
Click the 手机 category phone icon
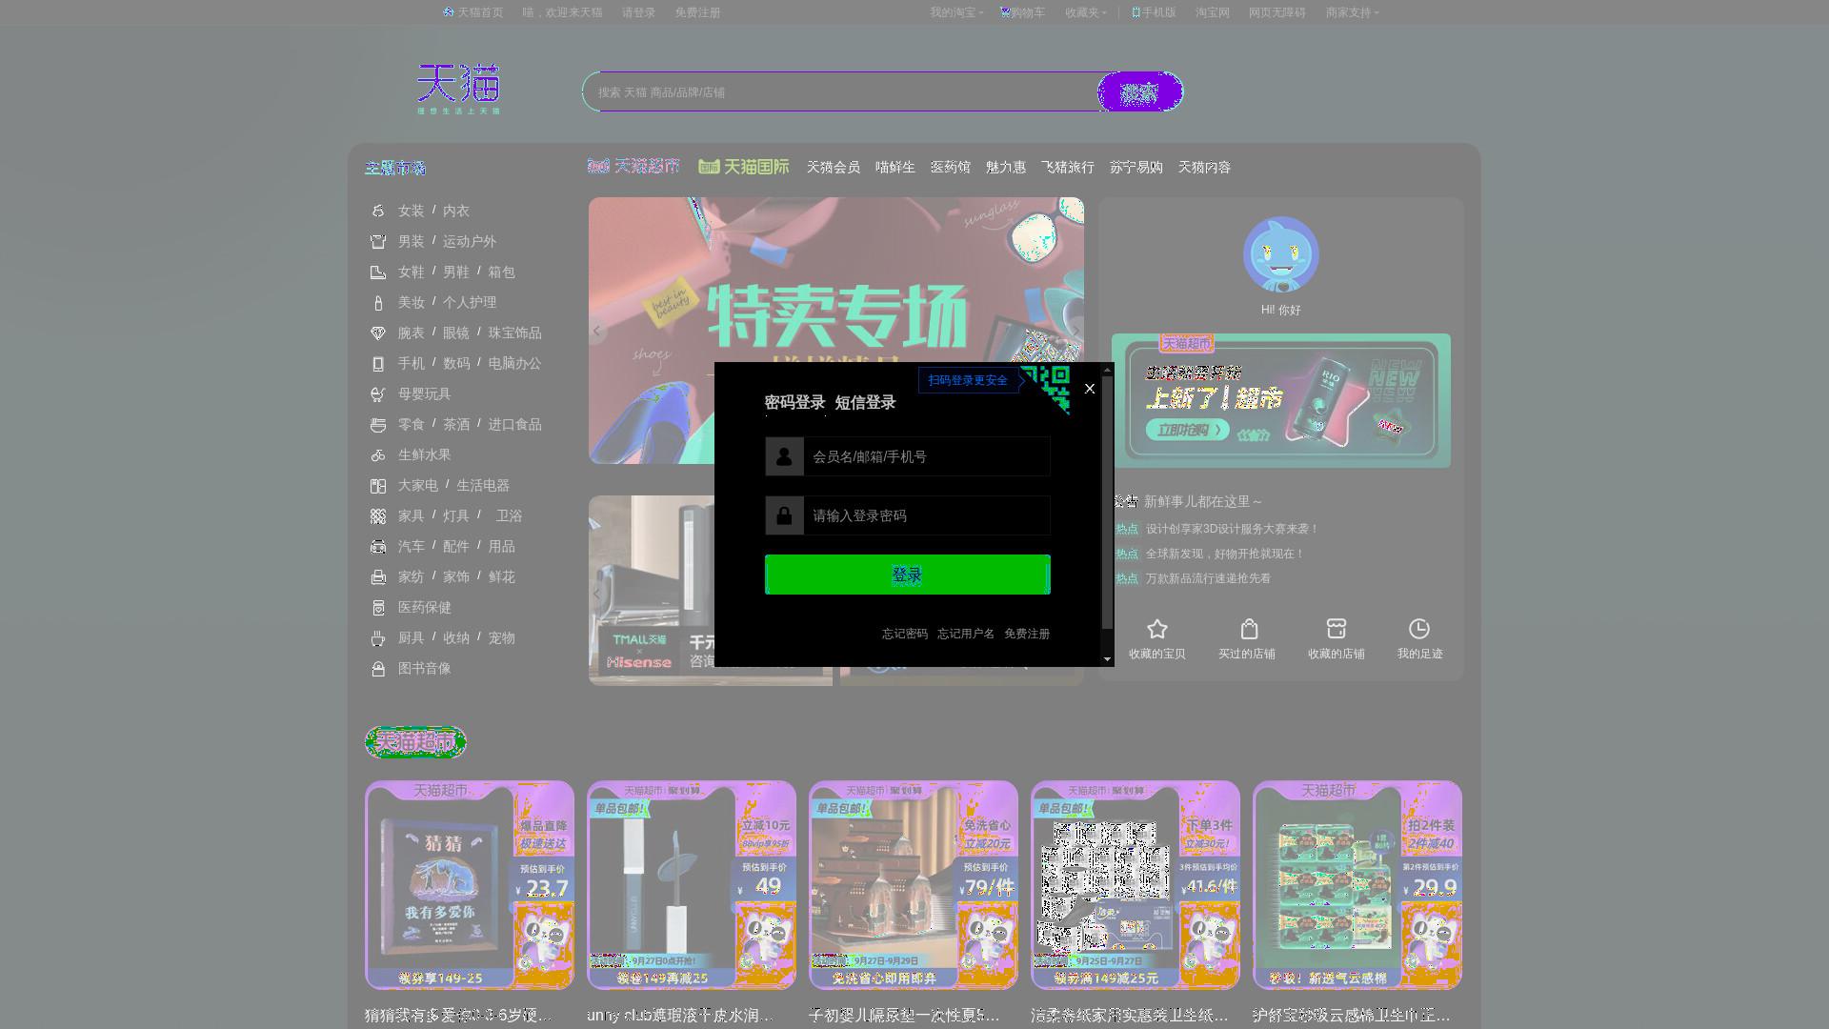click(378, 363)
